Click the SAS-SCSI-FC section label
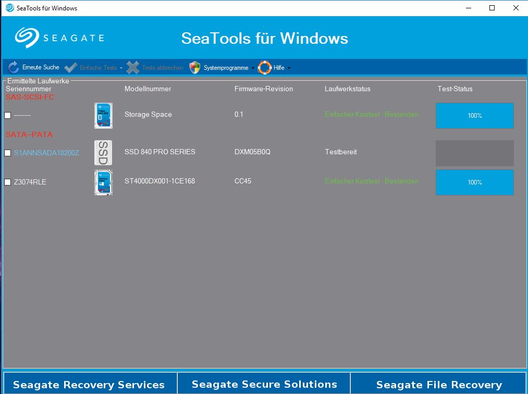Image resolution: width=528 pixels, height=394 pixels. click(30, 97)
